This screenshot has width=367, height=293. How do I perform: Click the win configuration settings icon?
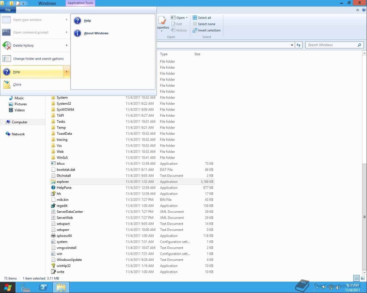click(53, 254)
